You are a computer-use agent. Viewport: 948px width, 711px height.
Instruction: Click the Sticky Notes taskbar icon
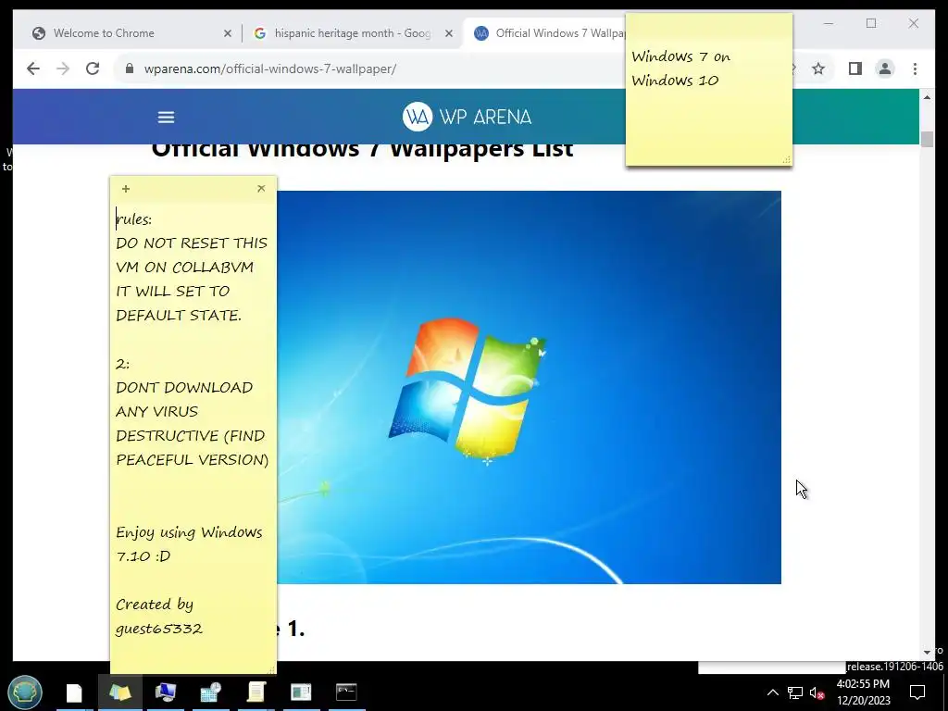119,692
